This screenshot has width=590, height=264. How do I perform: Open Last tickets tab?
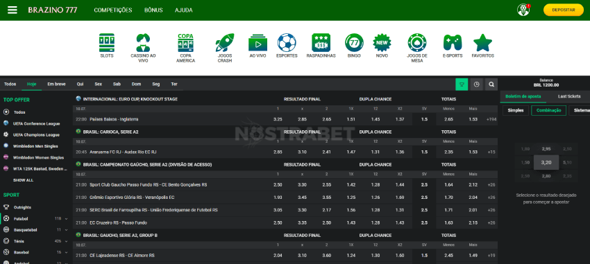tap(569, 96)
